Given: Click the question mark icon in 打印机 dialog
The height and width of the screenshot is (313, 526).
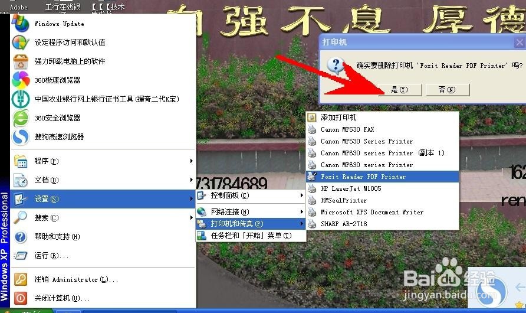Looking at the screenshot, I should [x=336, y=66].
